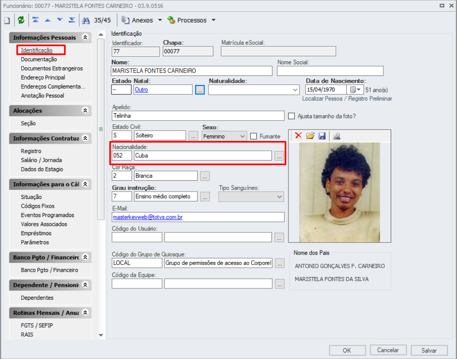
Task: Select Documentação in the sidebar
Action: 39,59
